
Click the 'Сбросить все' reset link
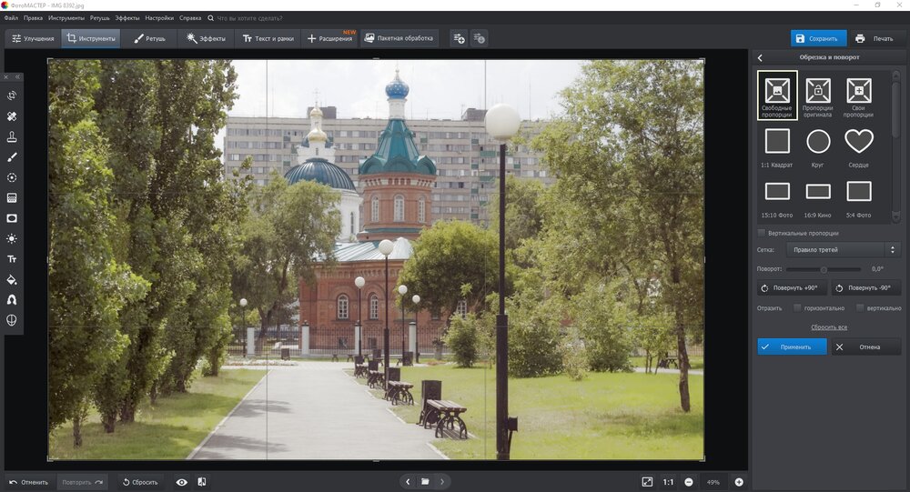tap(829, 326)
